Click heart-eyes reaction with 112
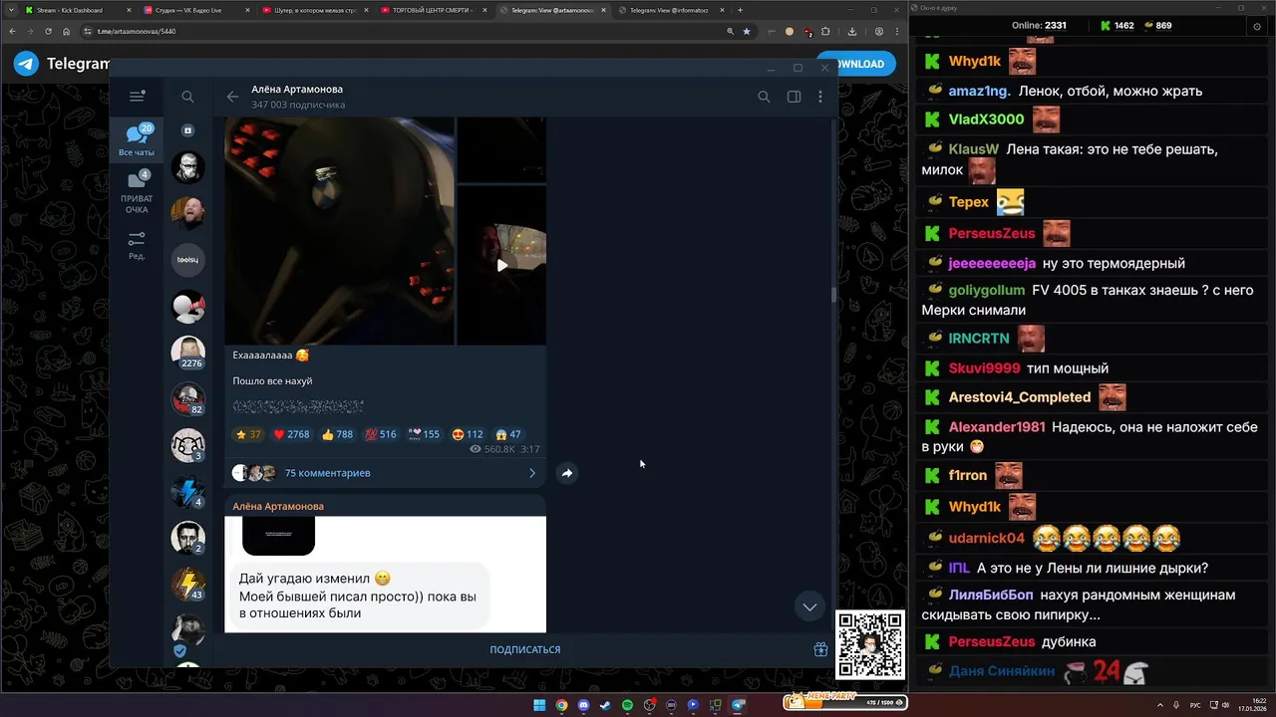Image resolution: width=1276 pixels, height=717 pixels. (468, 434)
